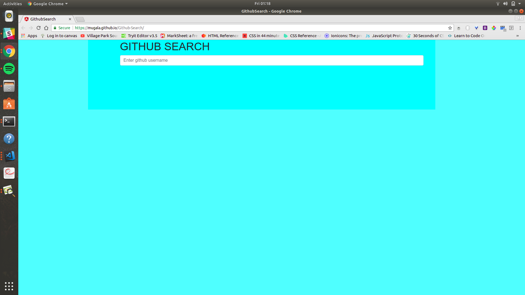
Task: Open the Learn to Code bookmark
Action: 466,36
